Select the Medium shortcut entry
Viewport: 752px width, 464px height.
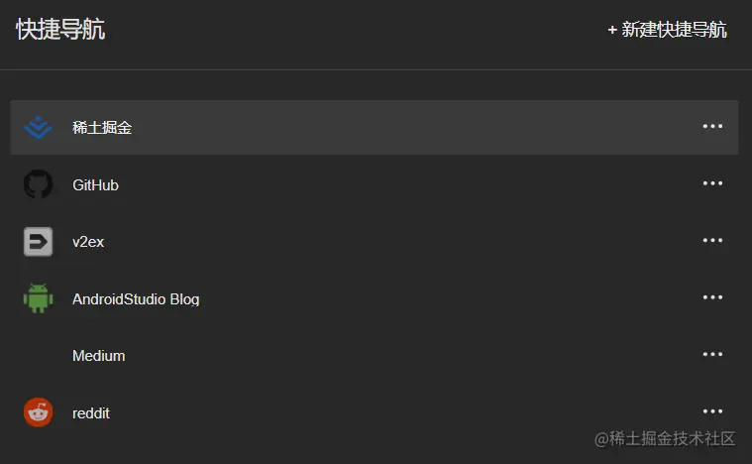coord(98,356)
